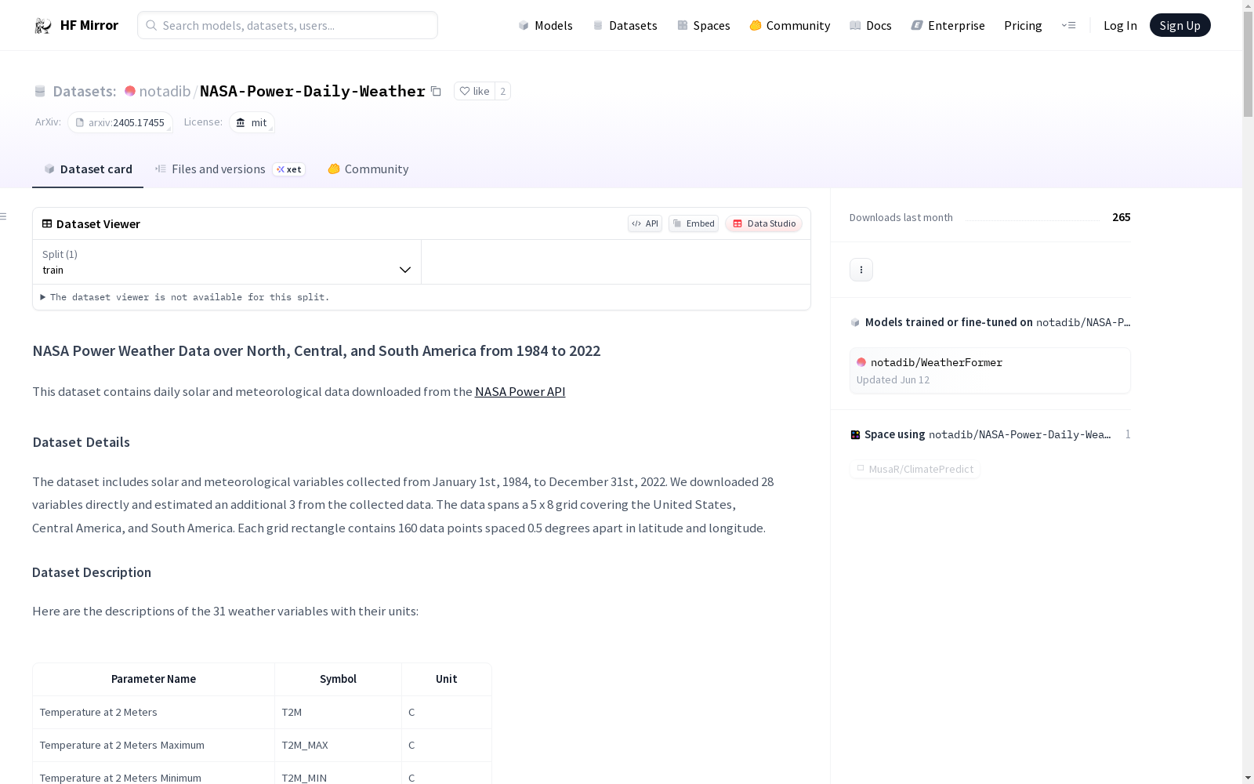This screenshot has height=784, width=1254.
Task: Click the Datasets: breadcrumb label
Action: tap(85, 91)
